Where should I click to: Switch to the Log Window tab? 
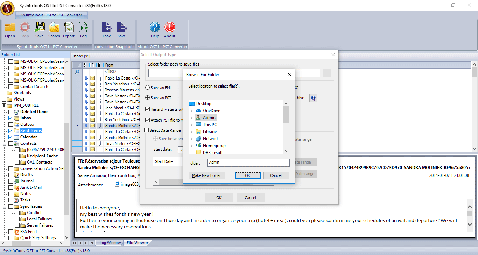click(110, 243)
